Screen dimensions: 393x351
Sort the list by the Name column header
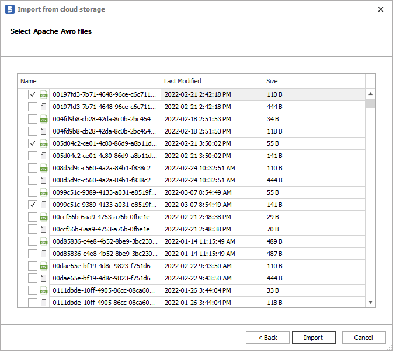pos(89,81)
